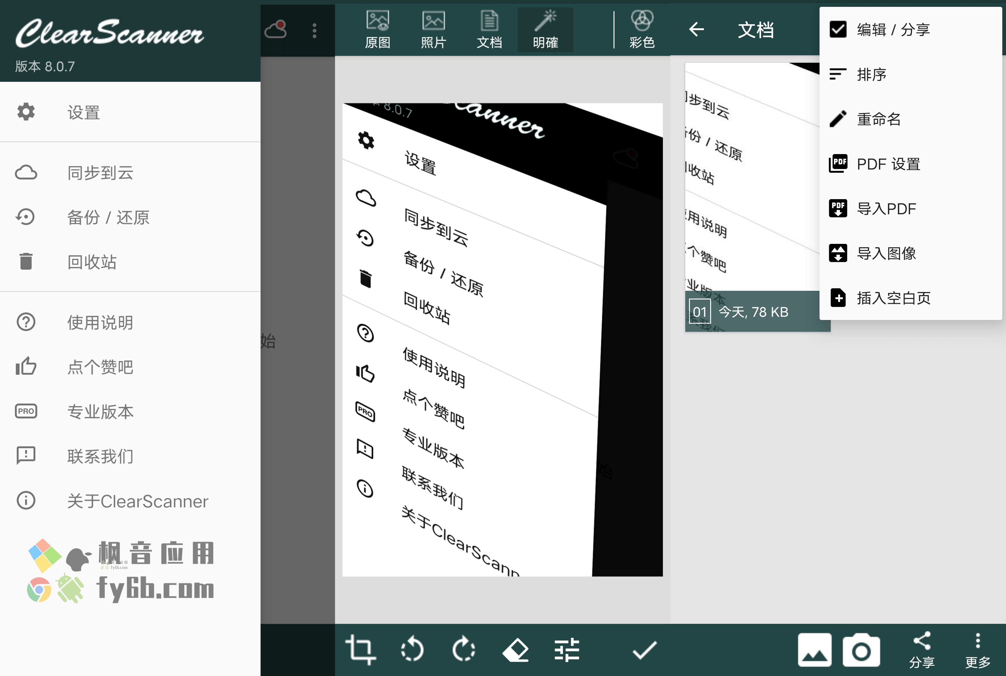Go back with the arrow next to 文档
Screen dimensions: 1006x676
coord(697,29)
